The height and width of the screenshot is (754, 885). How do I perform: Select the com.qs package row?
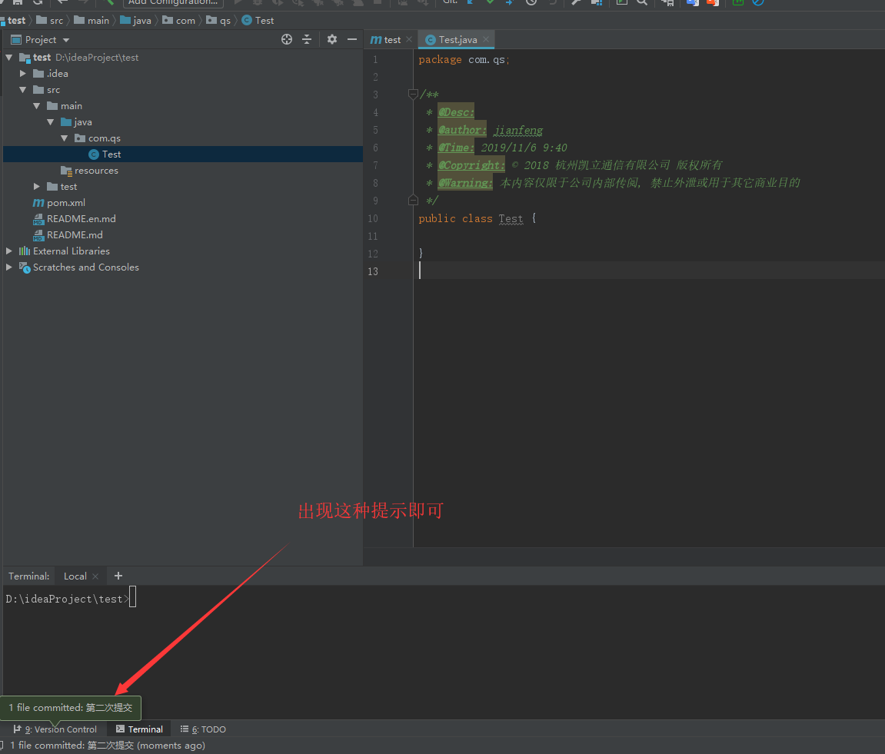click(x=183, y=138)
